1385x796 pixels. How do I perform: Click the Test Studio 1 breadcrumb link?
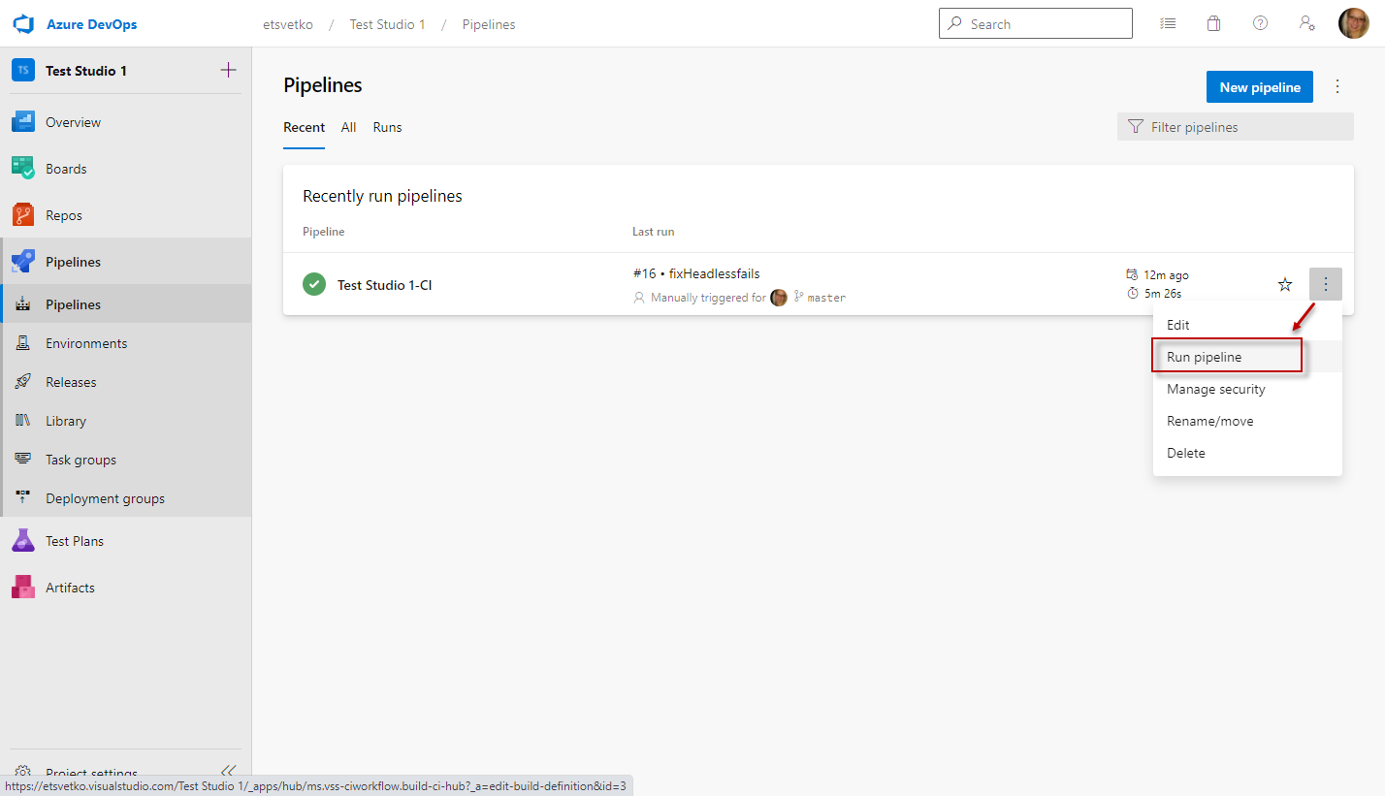(x=388, y=24)
